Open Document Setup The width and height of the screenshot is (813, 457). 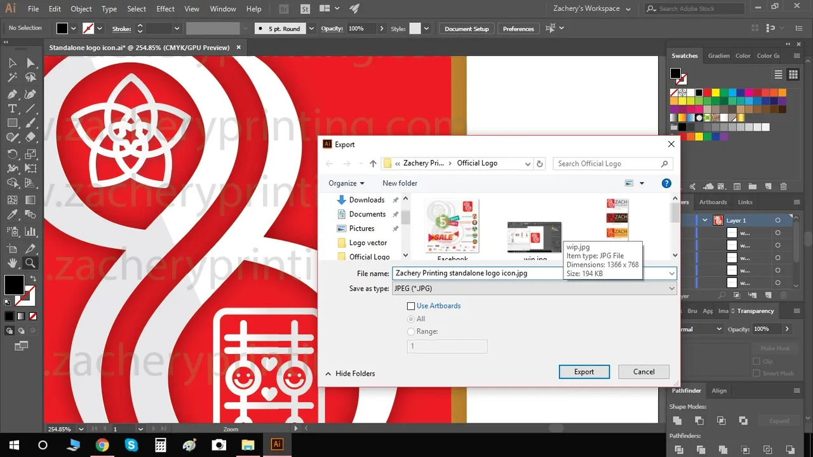(x=467, y=29)
